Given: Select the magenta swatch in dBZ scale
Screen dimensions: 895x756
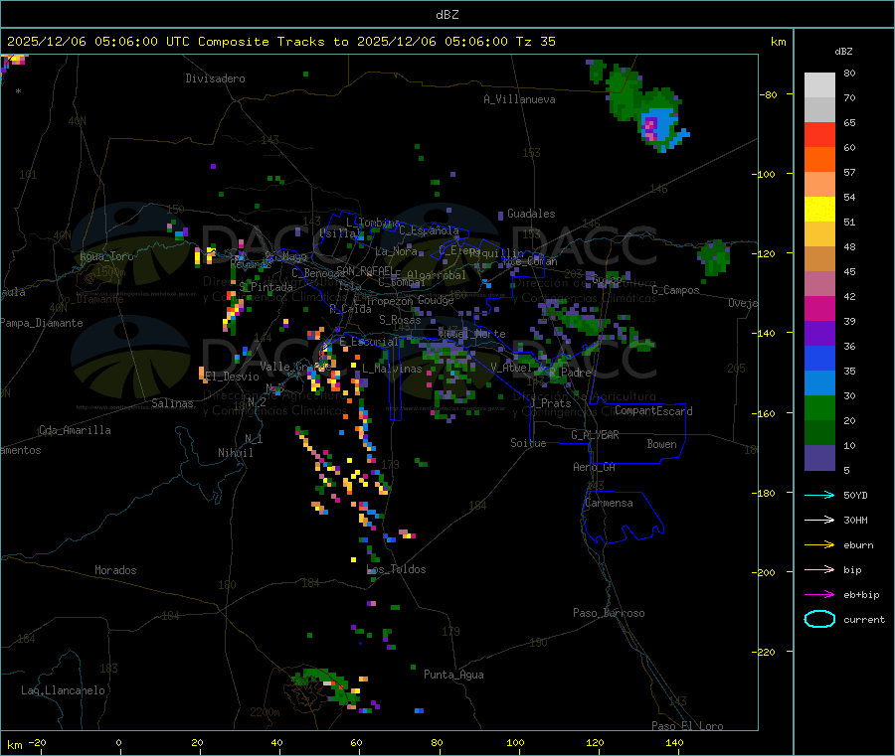Looking at the screenshot, I should [x=819, y=308].
